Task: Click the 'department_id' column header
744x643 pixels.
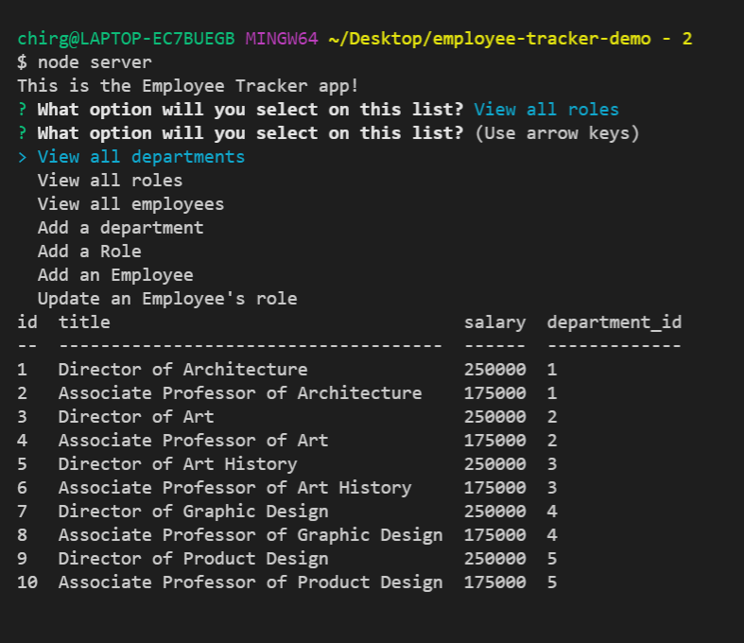Action: [614, 322]
